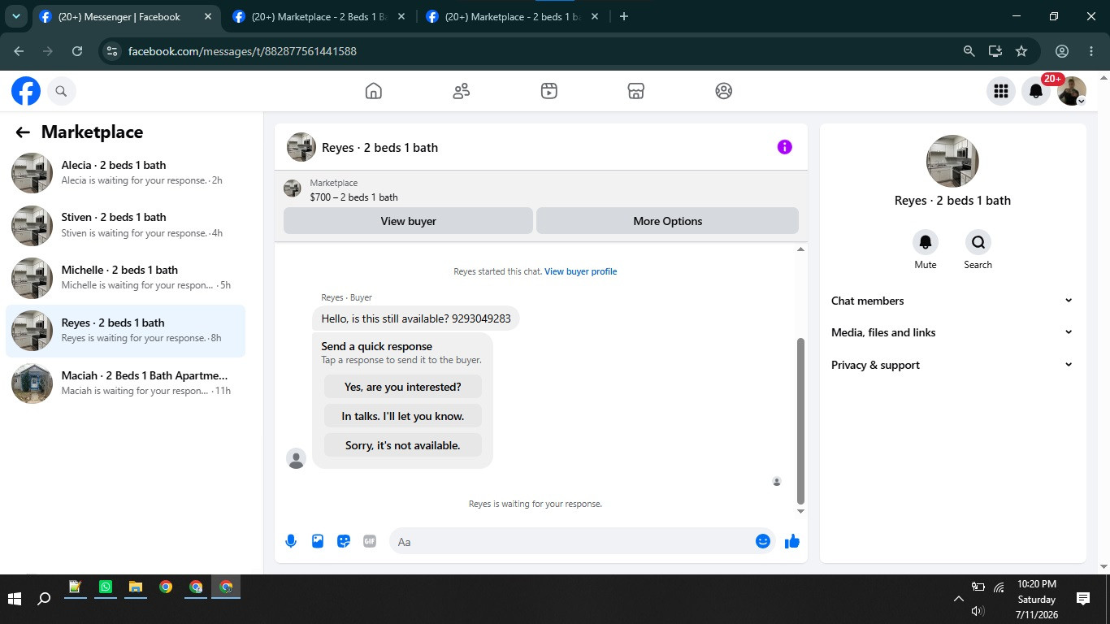
Task: Open the Friends icon in the top navigation
Action: click(462, 91)
